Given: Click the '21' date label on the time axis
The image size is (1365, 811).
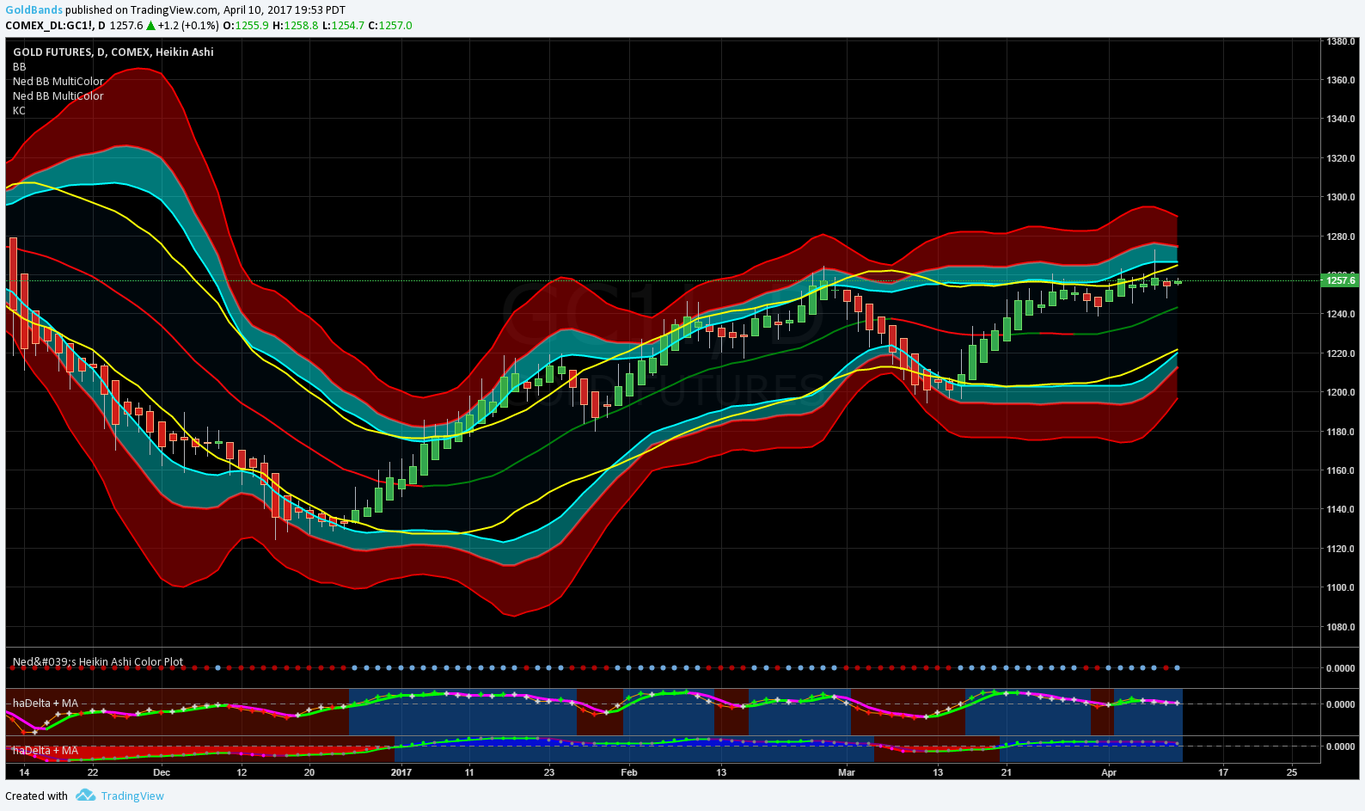Looking at the screenshot, I should [x=1006, y=772].
